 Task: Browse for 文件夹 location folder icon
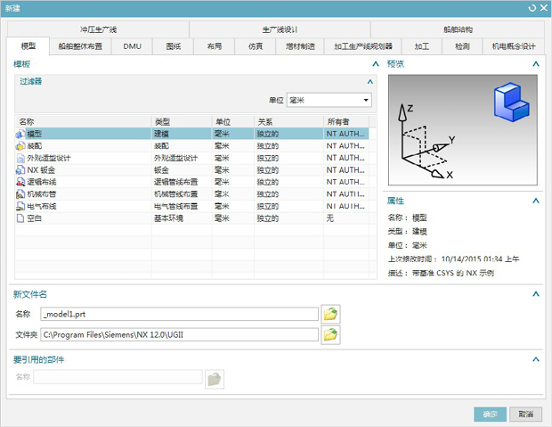click(x=330, y=335)
